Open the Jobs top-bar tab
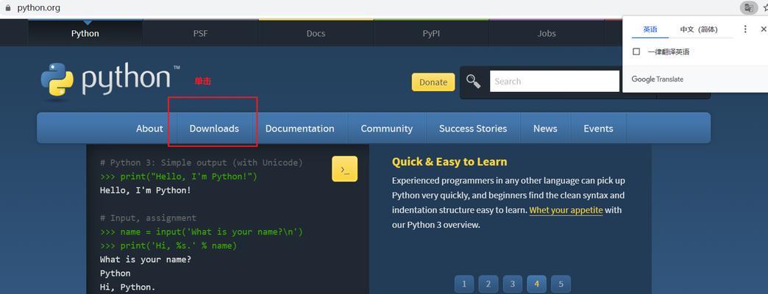The width and height of the screenshot is (768, 294). pyautogui.click(x=547, y=33)
